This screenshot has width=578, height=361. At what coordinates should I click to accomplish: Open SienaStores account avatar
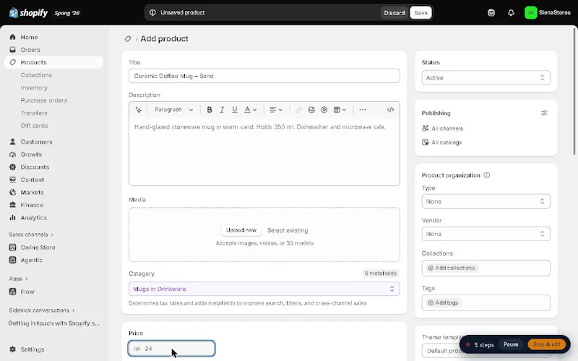click(x=530, y=13)
